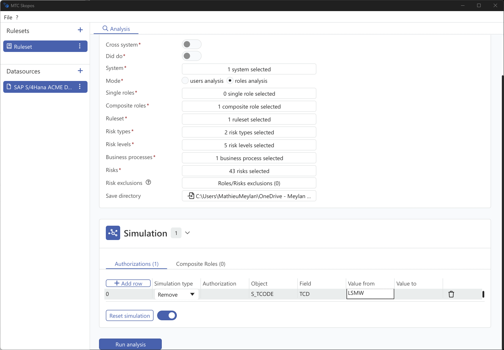Click the LSMW value input field
Image resolution: width=504 pixels, height=350 pixels.
click(x=370, y=293)
